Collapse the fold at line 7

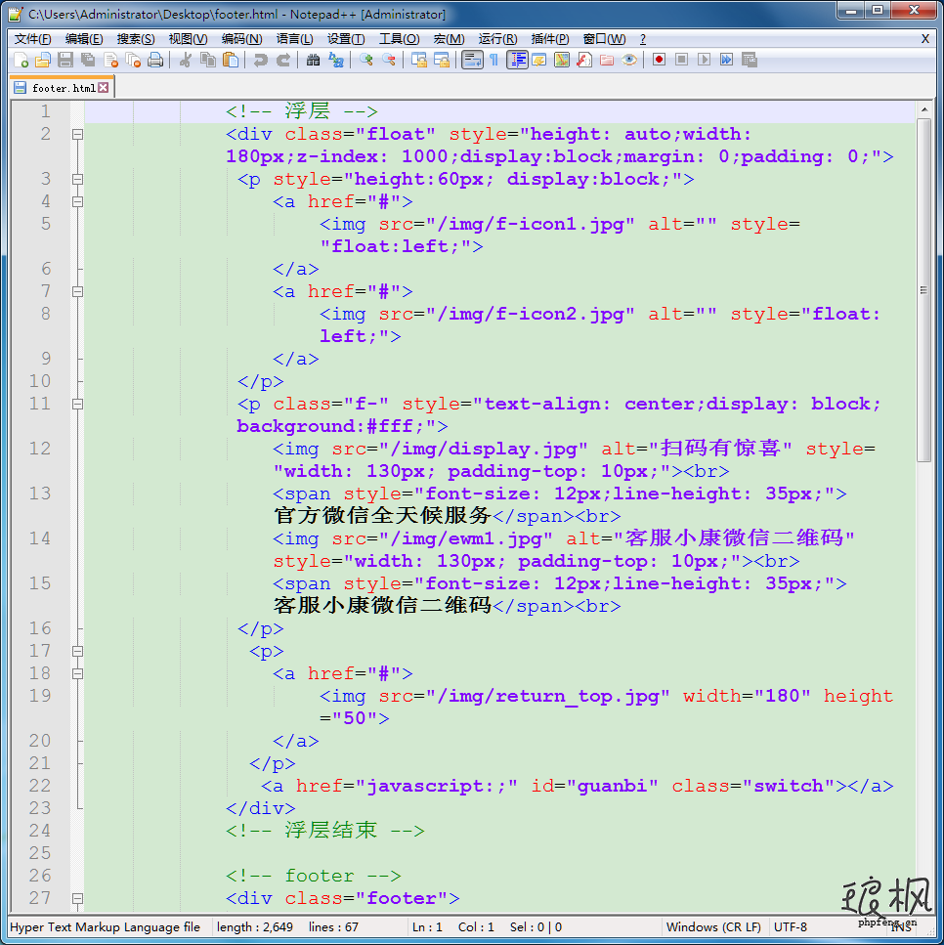point(77,291)
